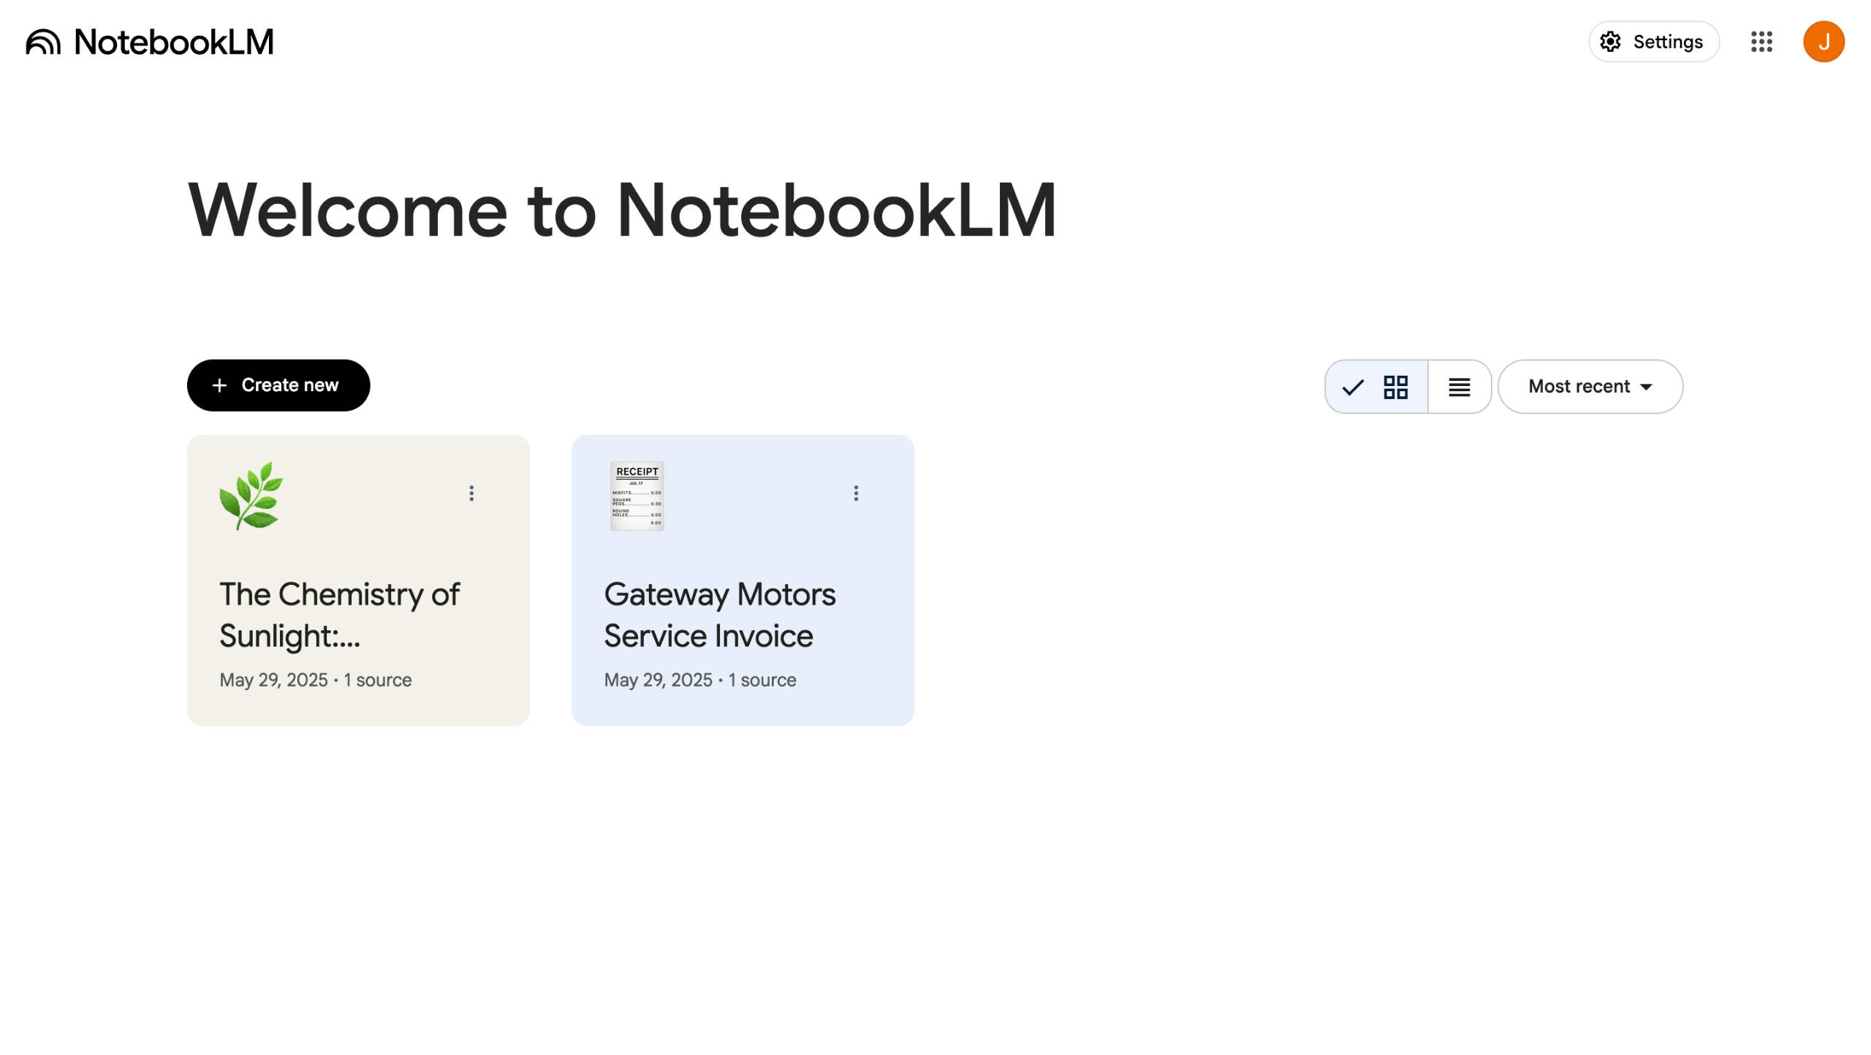Click the plant sprig emoji icon
This screenshot has width=1871, height=1055.
click(x=251, y=496)
